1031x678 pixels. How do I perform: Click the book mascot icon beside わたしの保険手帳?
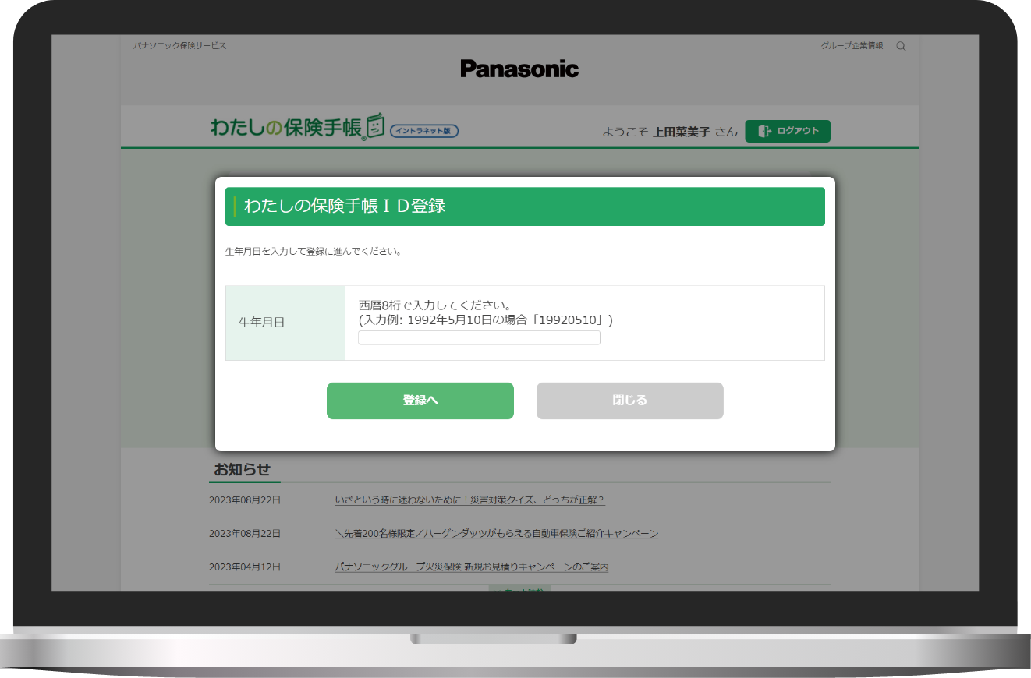tap(376, 126)
